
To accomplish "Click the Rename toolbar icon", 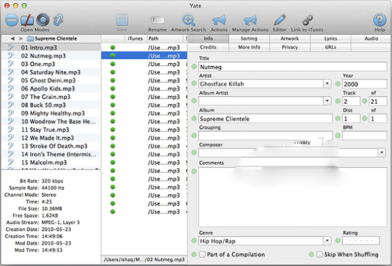I will click(157, 20).
